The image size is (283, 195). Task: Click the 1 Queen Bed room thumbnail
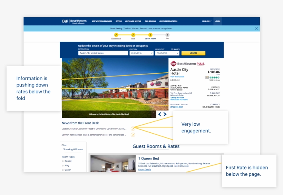113,163
